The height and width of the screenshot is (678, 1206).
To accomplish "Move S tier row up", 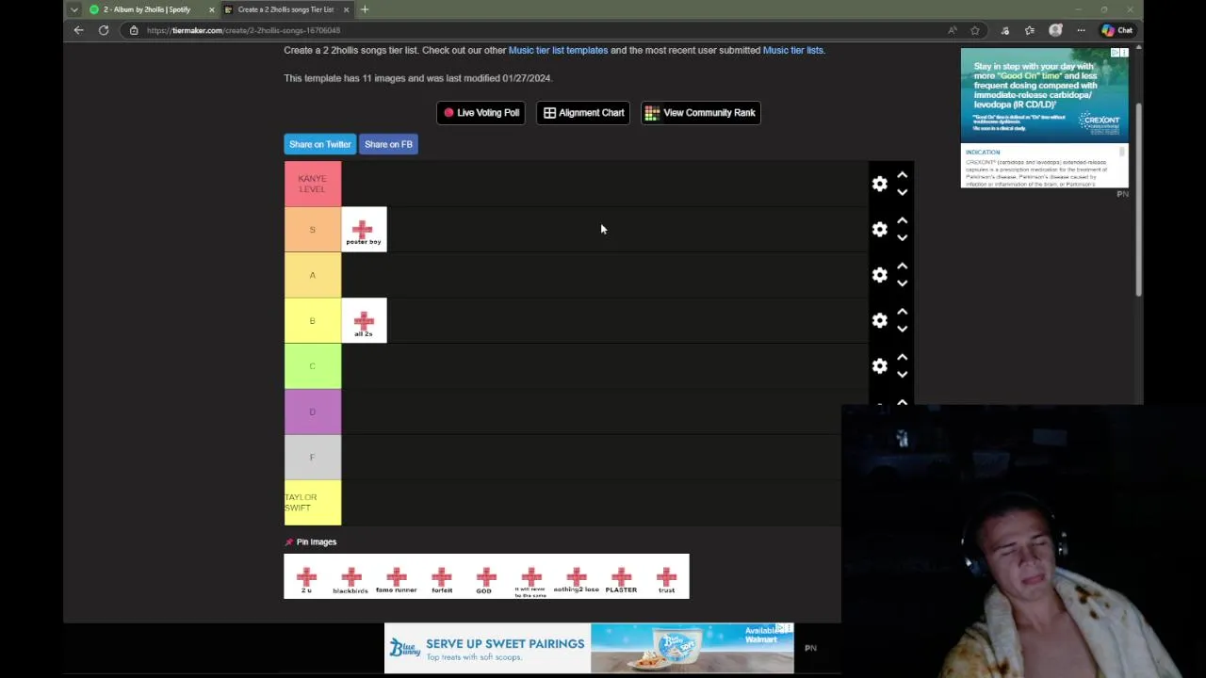I will tap(902, 220).
